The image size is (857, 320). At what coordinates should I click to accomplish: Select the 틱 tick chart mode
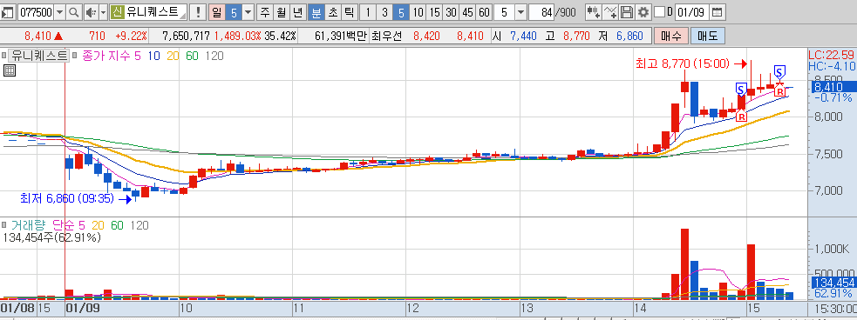click(x=349, y=12)
